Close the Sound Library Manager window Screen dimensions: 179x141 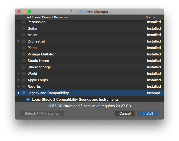pyautogui.click(x=19, y=12)
